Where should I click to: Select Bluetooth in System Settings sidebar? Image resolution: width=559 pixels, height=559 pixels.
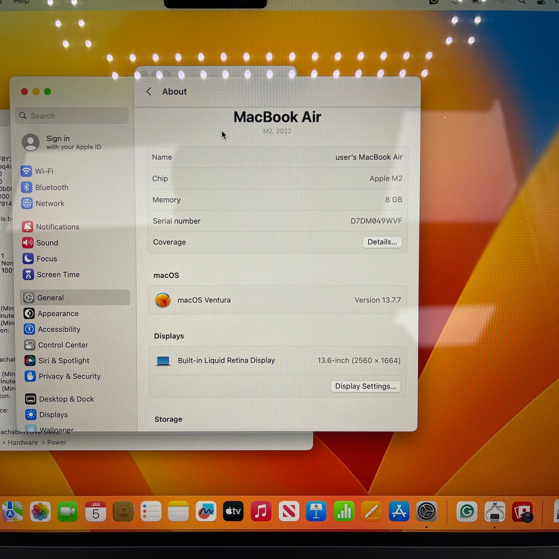click(x=52, y=187)
